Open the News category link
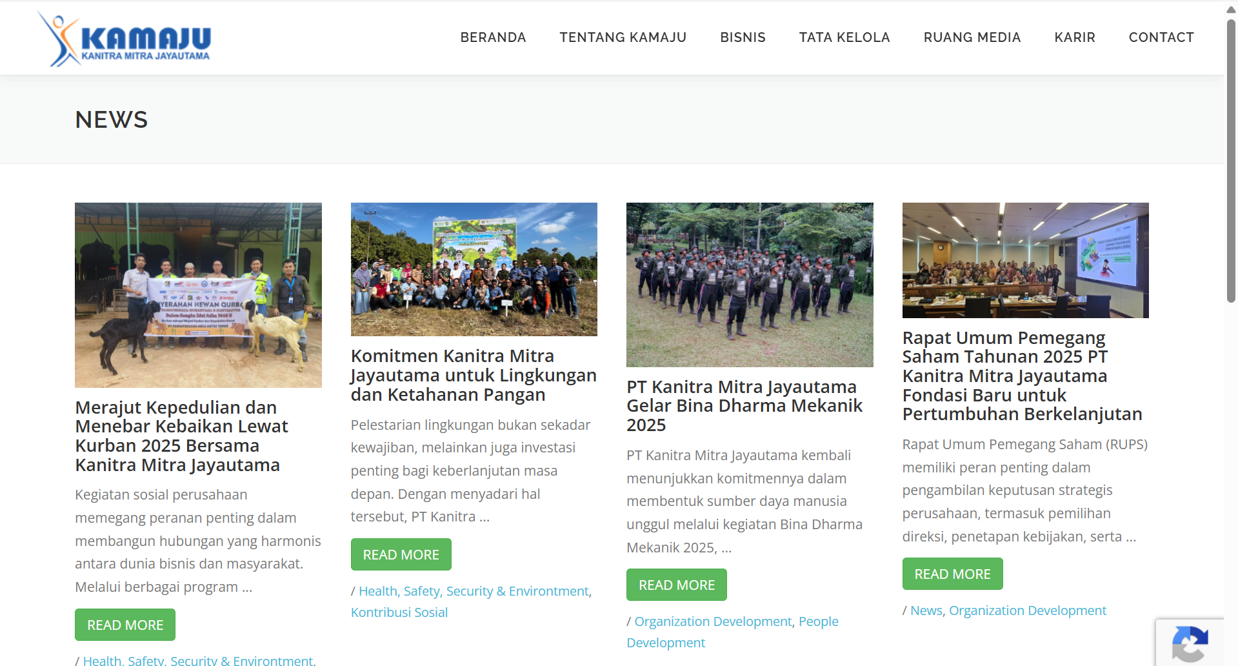Screen dimensions: 1238x666 click(926, 610)
